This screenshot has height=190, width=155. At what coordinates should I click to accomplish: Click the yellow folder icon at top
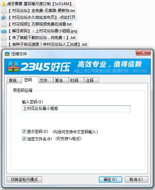coord(4,4)
